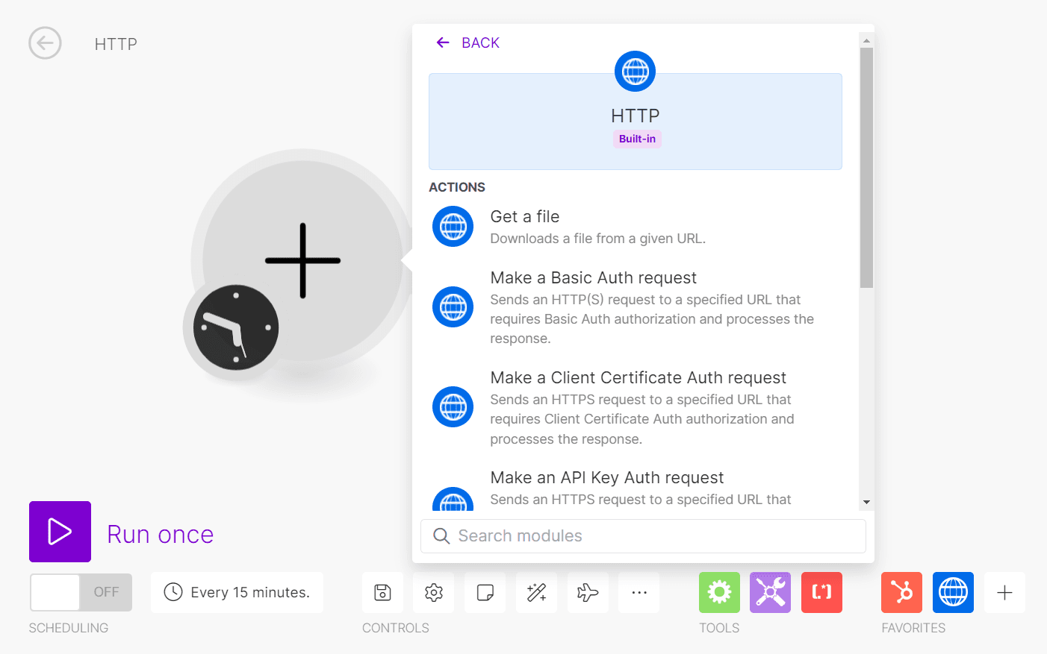Add a note using the note icon

click(485, 592)
